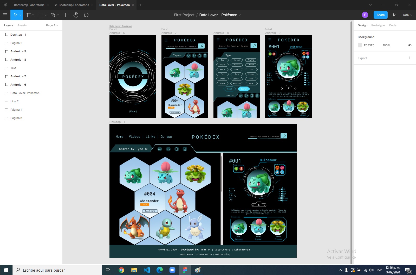
Task: Open the notification center icon
Action: tap(408, 270)
